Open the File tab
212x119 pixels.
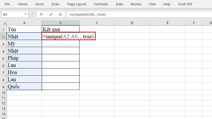(x=7, y=4)
